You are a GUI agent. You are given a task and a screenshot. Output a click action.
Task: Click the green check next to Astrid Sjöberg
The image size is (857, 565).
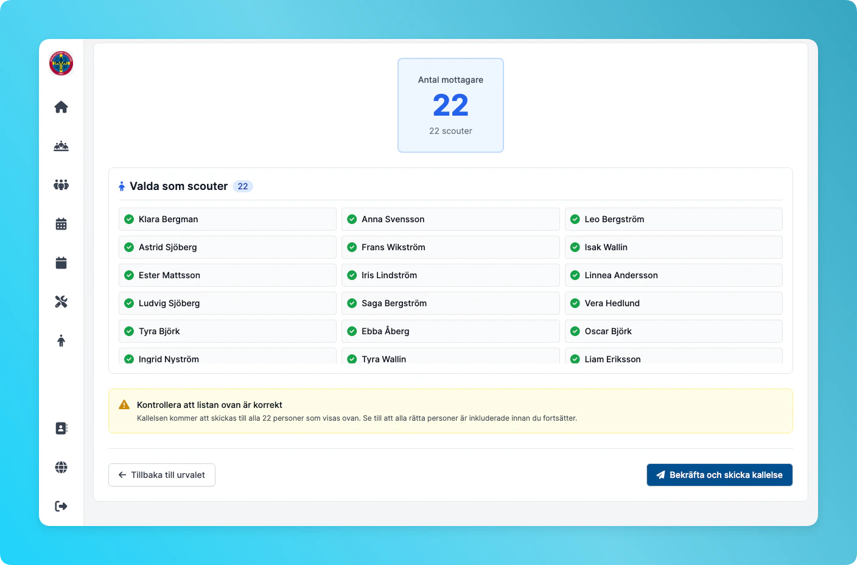click(x=129, y=247)
